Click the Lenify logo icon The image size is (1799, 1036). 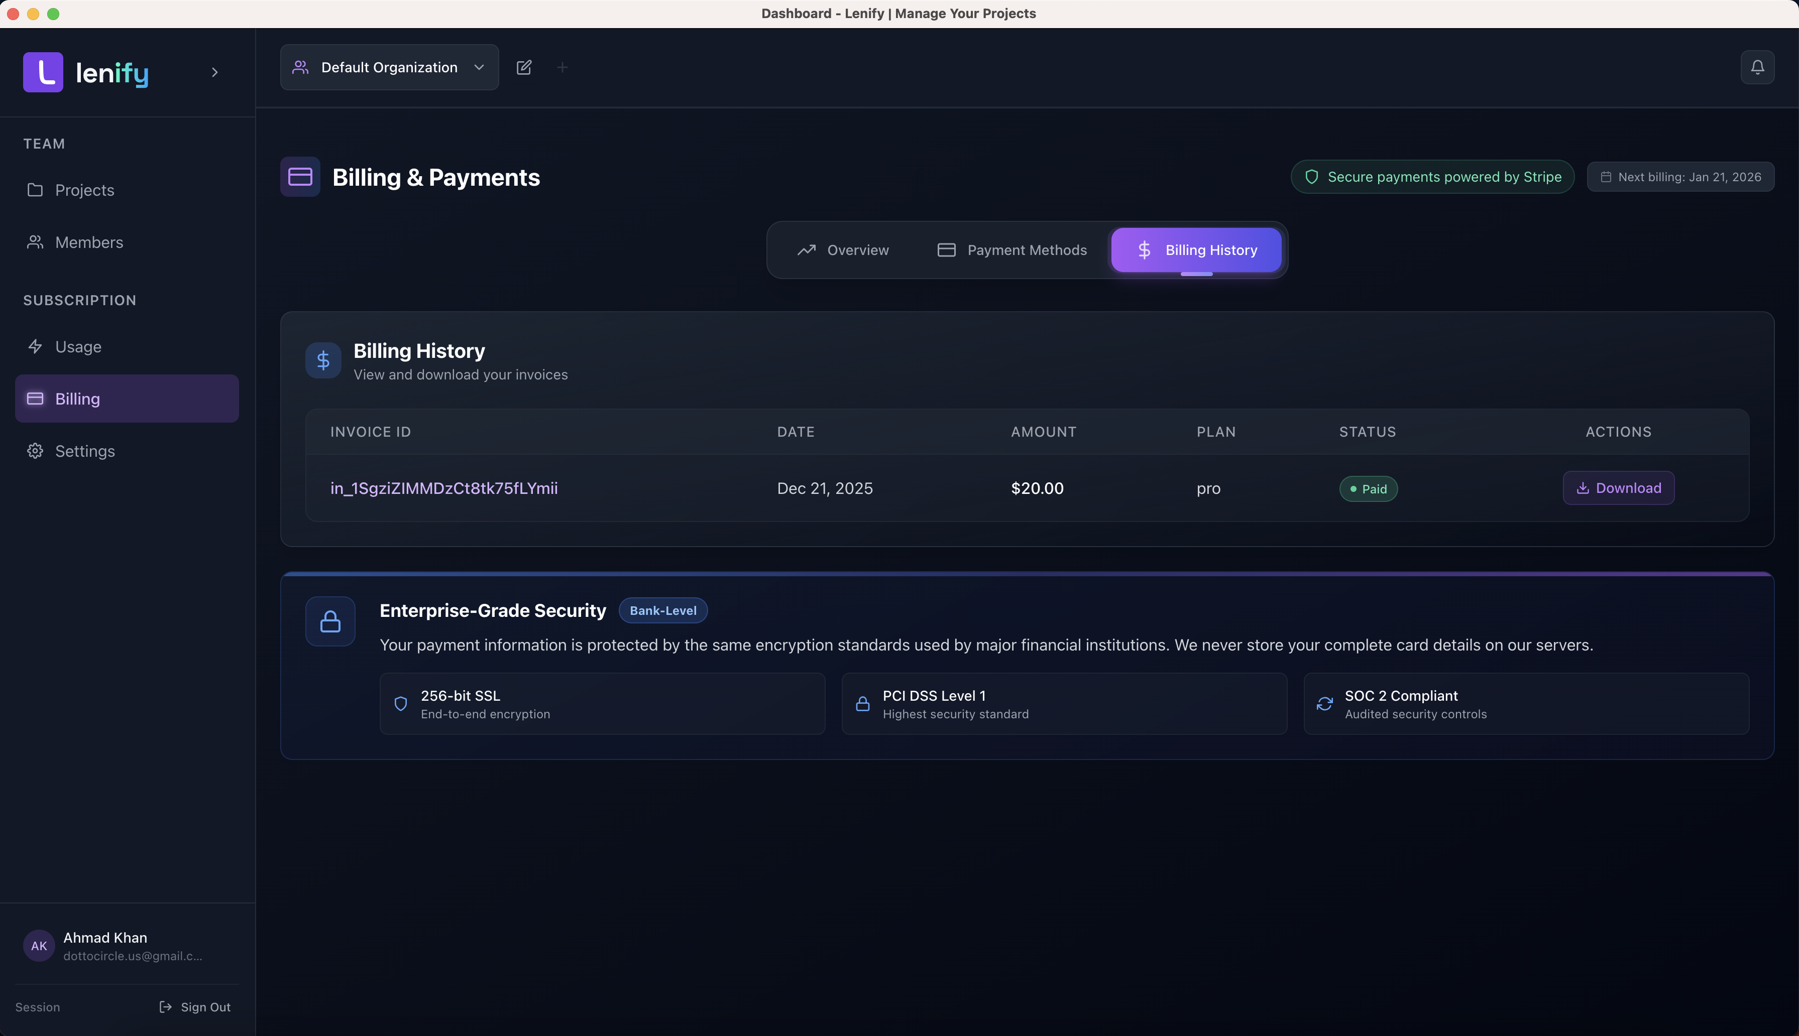(x=43, y=72)
